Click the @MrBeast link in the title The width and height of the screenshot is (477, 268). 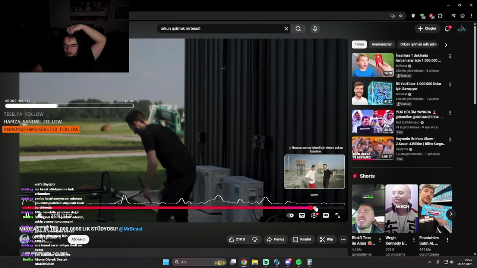point(131,229)
